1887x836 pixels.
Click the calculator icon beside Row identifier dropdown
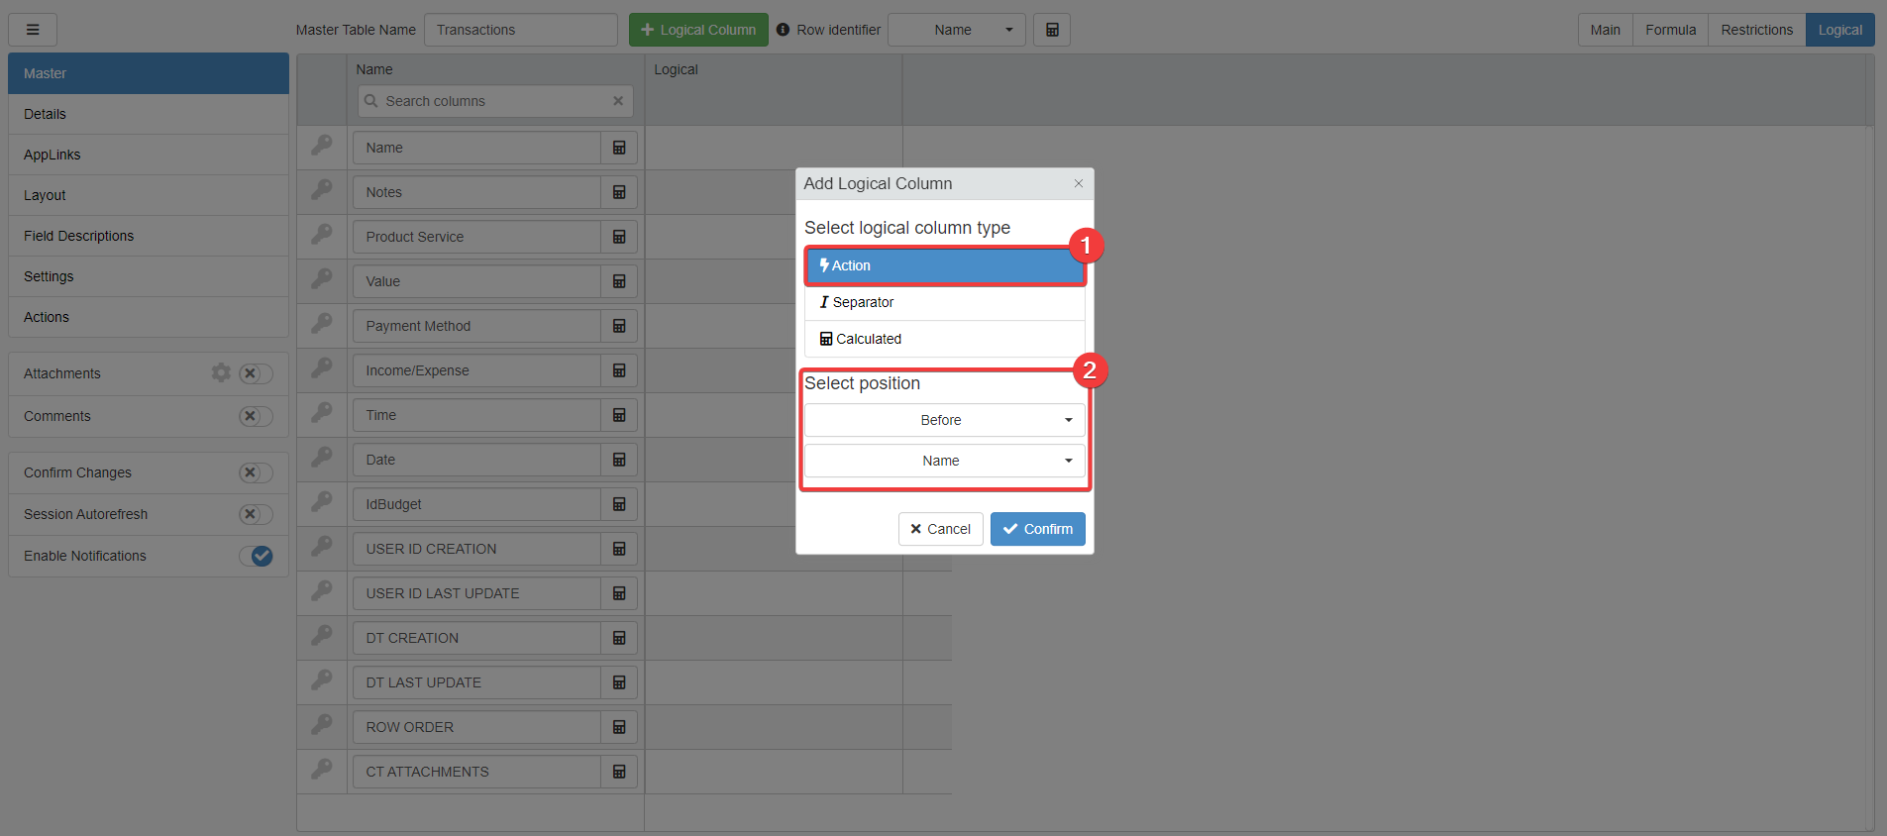coord(1051,30)
